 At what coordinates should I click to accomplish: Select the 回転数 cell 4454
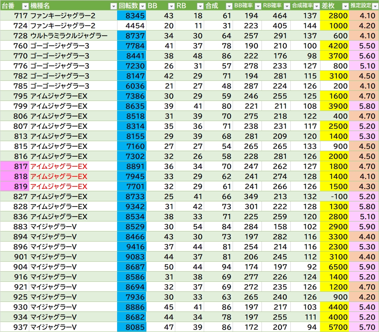[132, 26]
